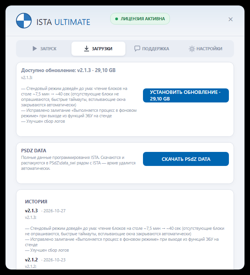Click history entry v2.1.2
The width and height of the screenshot is (250, 275).
point(31,259)
